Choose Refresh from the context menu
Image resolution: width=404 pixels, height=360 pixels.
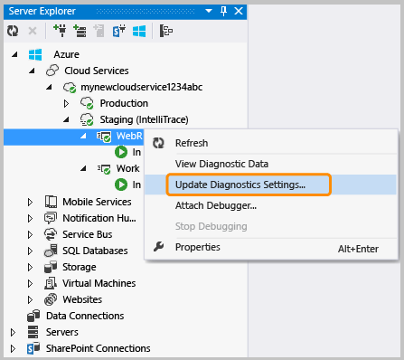point(270,143)
